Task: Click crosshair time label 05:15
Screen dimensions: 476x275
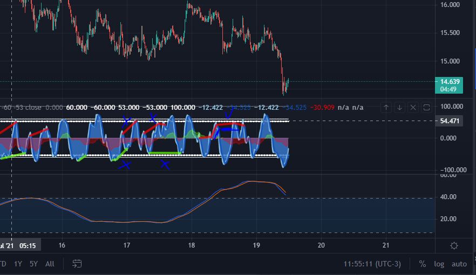Action: [x=28, y=245]
